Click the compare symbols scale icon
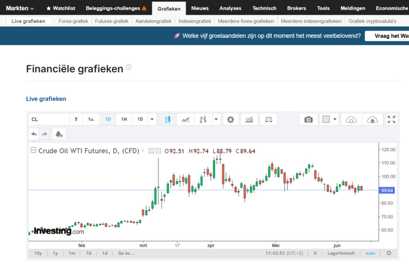 [268, 119]
